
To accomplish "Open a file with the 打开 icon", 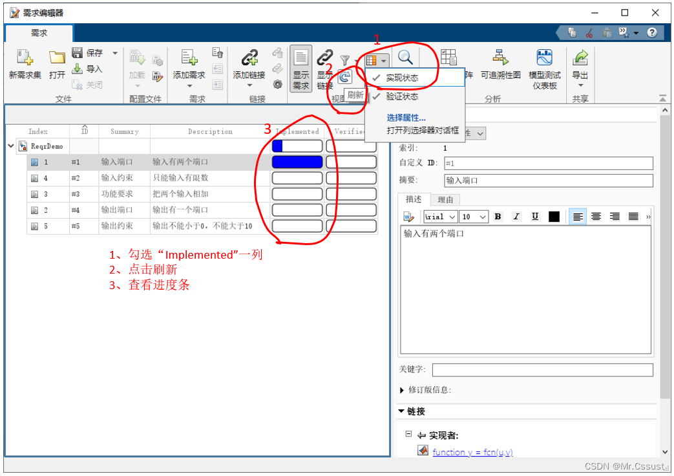I will [x=57, y=59].
